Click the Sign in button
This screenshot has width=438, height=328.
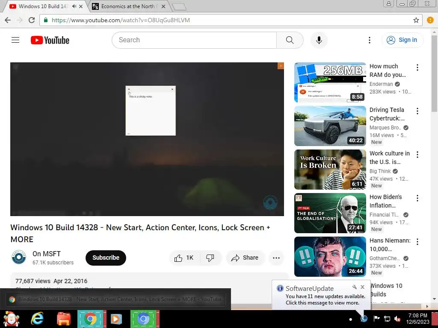[x=402, y=40]
